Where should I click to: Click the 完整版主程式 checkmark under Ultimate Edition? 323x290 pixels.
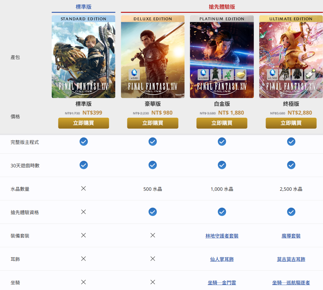point(291,142)
